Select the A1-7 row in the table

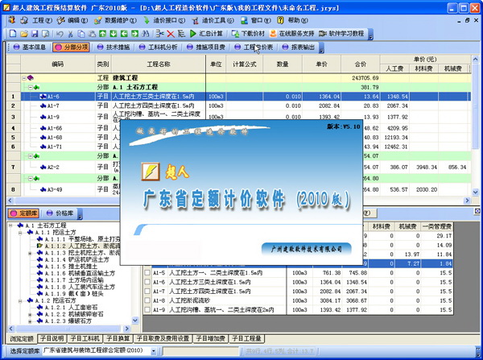(x=52, y=106)
